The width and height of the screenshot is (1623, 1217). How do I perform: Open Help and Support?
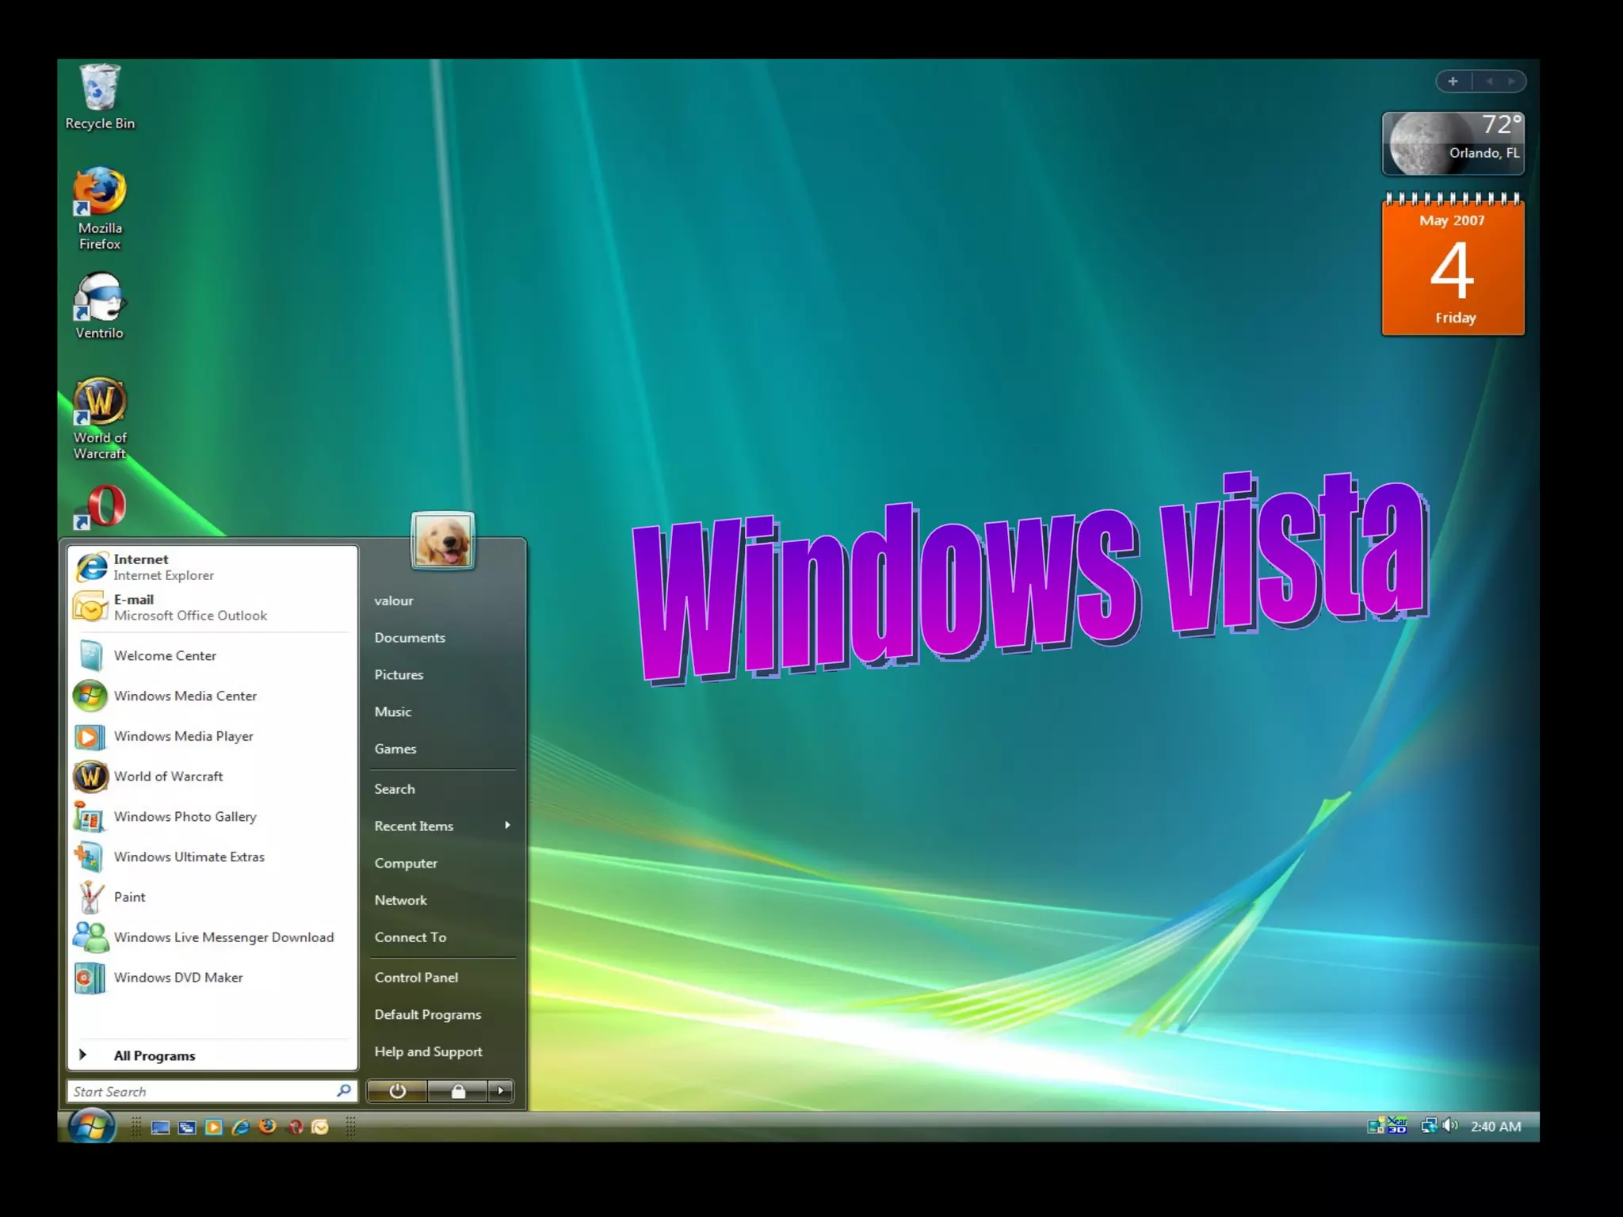point(442,1051)
